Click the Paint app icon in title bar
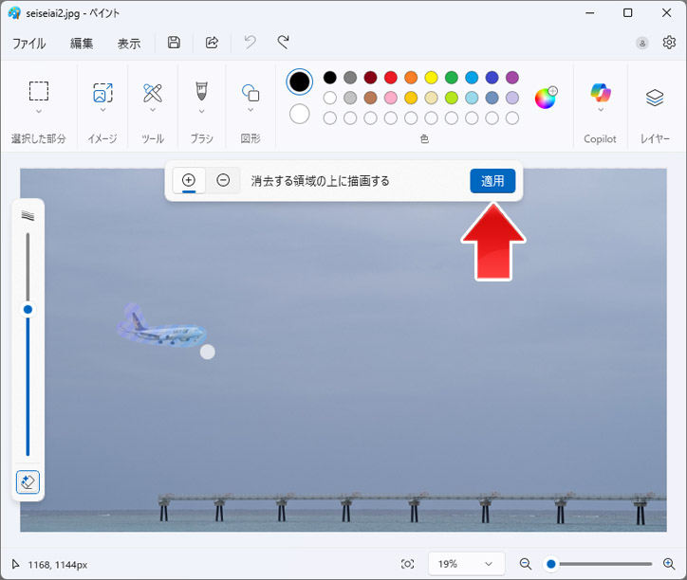 tap(14, 13)
